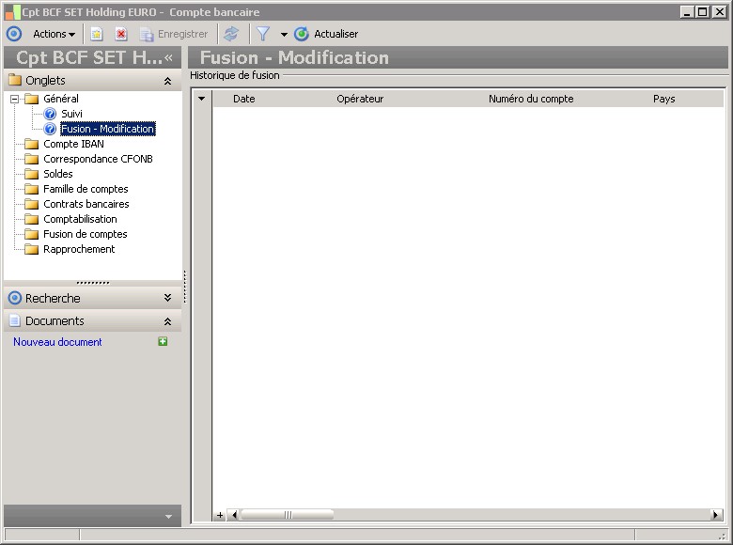The image size is (733, 545).
Task: Open the bottom panel options arrow
Action: [x=168, y=517]
